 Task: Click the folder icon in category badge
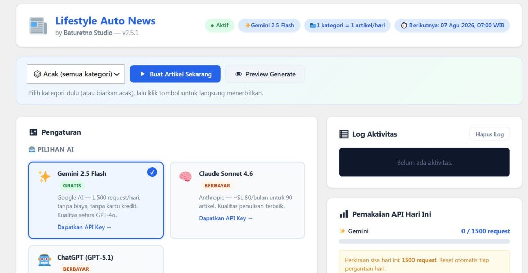click(313, 26)
